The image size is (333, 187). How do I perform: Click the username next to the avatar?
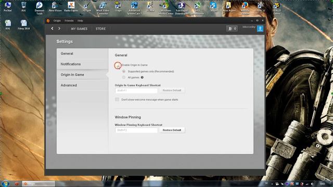(249, 27)
